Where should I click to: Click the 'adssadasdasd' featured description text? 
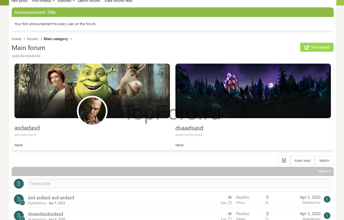click(25, 135)
